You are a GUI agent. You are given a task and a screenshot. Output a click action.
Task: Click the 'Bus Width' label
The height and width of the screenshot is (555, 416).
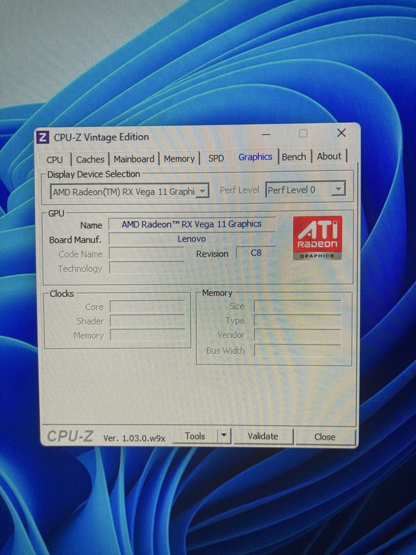tap(225, 351)
